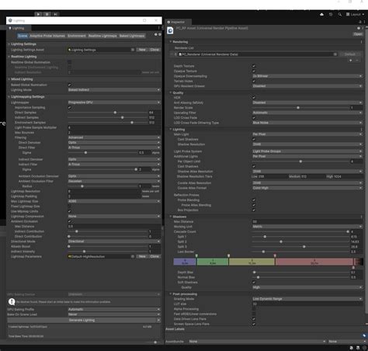Open the Rendering section kebab menu

(x=361, y=42)
